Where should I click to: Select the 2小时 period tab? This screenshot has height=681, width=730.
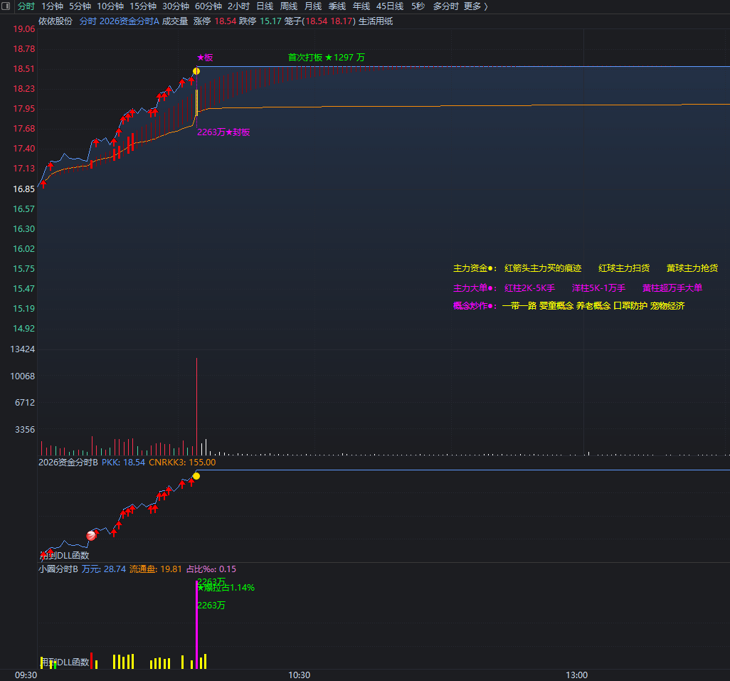[238, 6]
